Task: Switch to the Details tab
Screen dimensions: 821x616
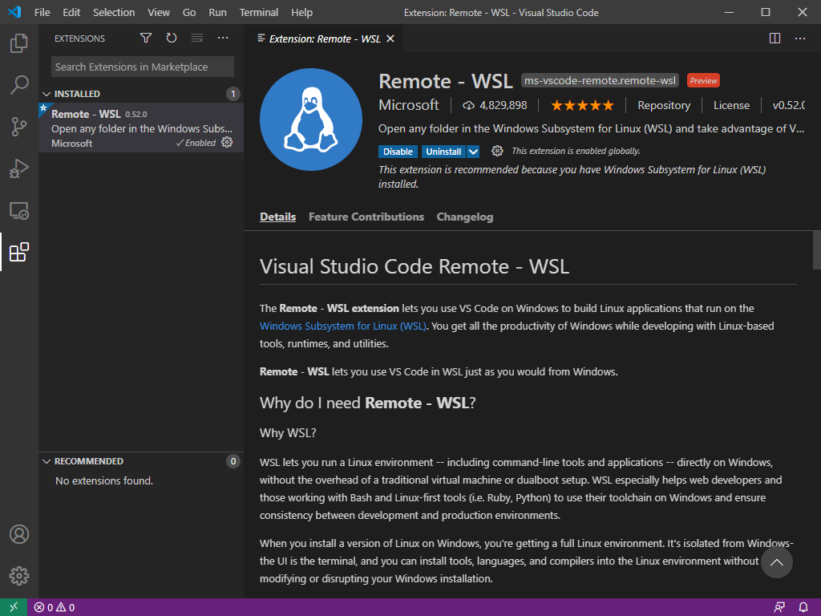Action: [x=277, y=217]
